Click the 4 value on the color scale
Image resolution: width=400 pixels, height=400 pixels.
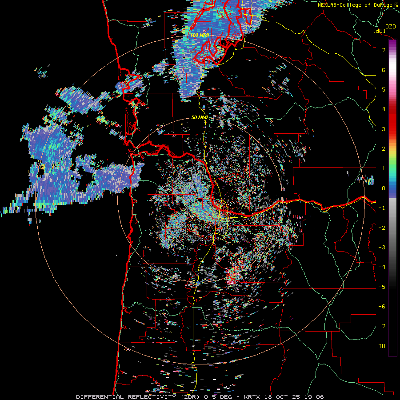coord(384,109)
